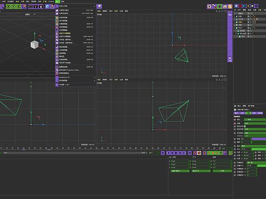
Task: Go to start of timeline
Action: [x=163, y=153]
